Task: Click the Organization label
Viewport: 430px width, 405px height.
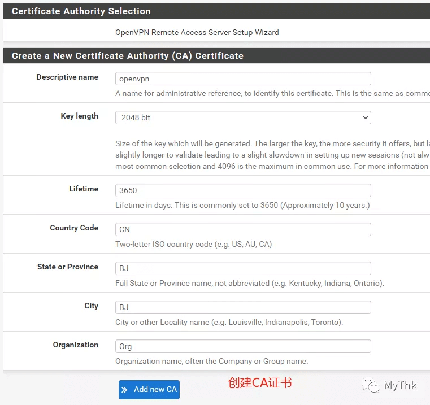Action: point(75,345)
